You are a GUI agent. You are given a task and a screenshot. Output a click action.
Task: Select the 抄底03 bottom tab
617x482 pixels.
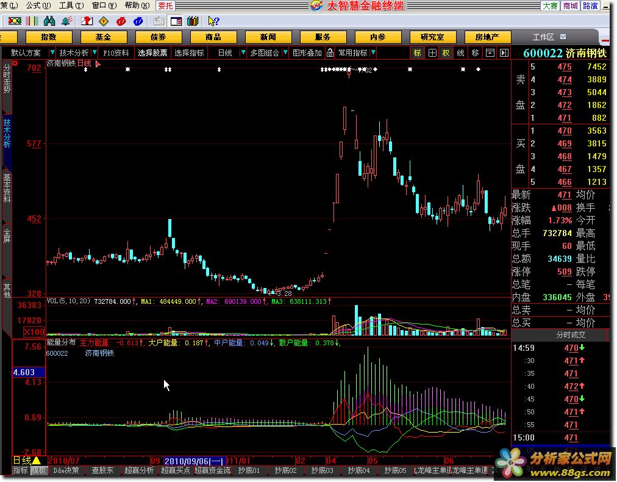pos(322,470)
